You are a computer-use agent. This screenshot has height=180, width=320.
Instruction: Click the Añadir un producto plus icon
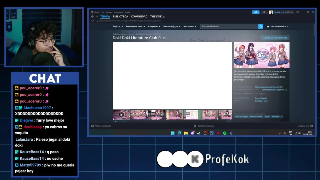coord(92,126)
